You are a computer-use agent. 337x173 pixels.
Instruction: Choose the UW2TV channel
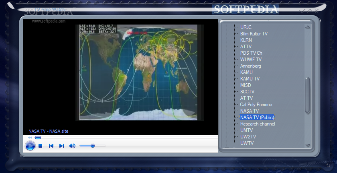point(248,137)
